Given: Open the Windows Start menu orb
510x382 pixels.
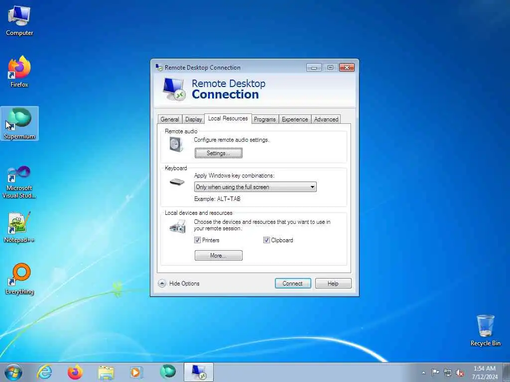Looking at the screenshot, I should pyautogui.click(x=13, y=372).
